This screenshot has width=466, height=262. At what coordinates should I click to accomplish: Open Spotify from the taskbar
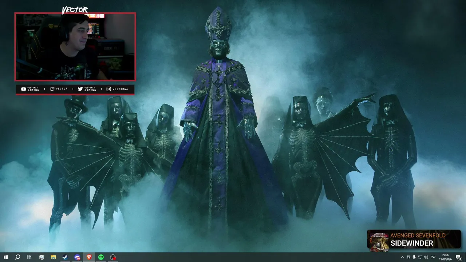point(101,257)
